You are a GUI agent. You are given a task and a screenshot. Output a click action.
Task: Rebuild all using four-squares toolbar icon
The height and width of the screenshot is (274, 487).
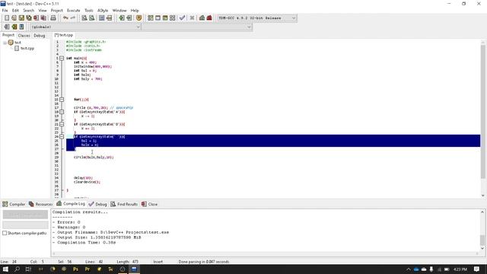(x=173, y=18)
